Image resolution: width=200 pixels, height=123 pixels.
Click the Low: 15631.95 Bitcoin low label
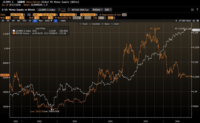37,111
